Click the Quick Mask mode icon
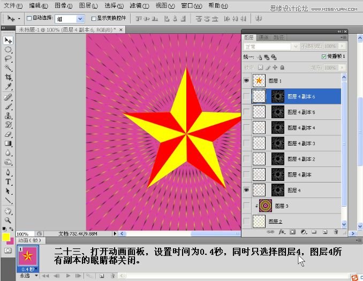Screen dimensions: 363x281 click(x=7, y=250)
